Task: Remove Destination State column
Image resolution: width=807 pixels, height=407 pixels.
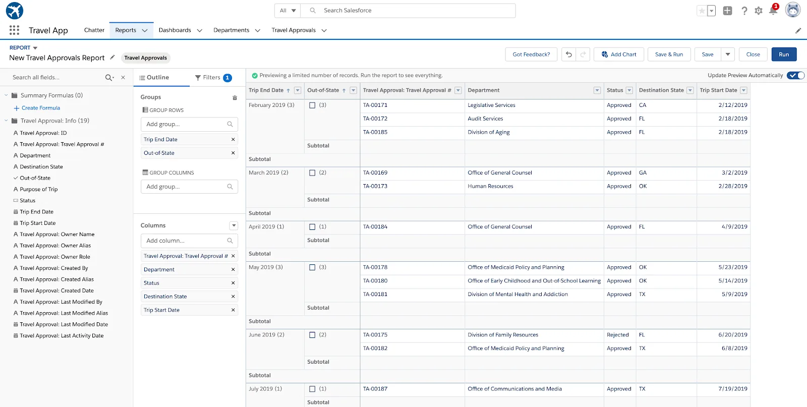Action: coord(233,297)
